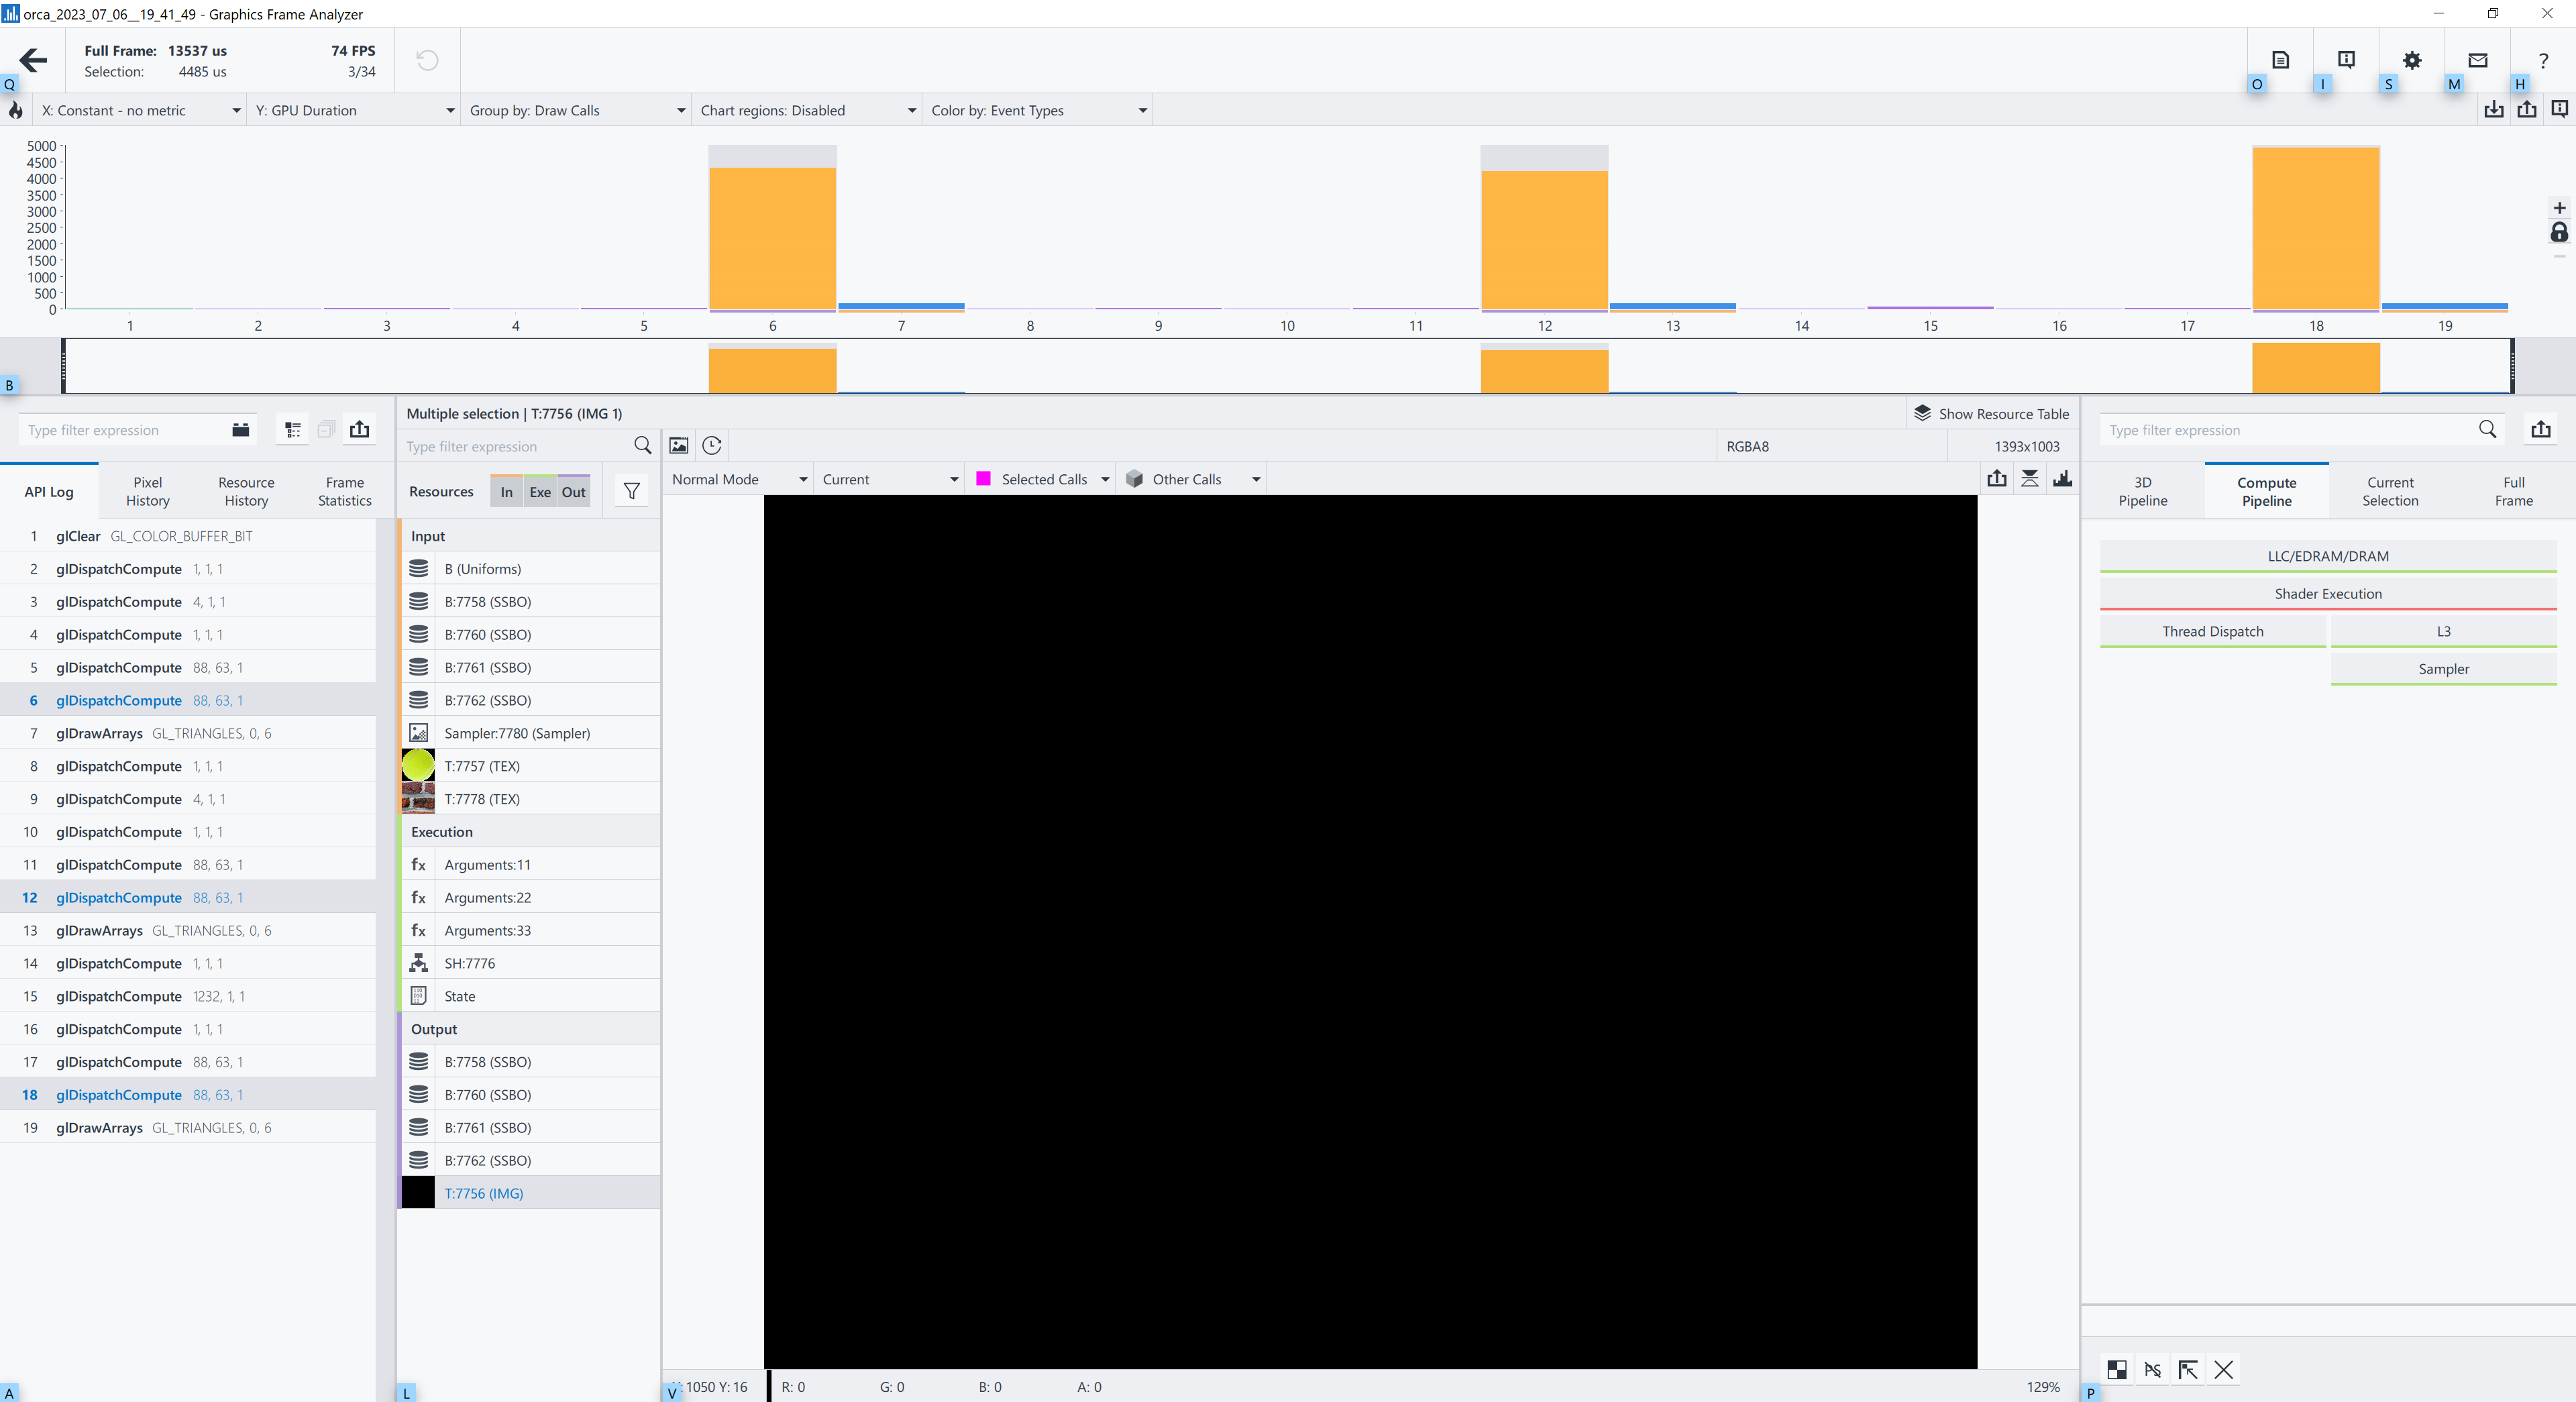Click the Shader Execution block
This screenshot has height=1402, width=2576.
coord(2327,594)
